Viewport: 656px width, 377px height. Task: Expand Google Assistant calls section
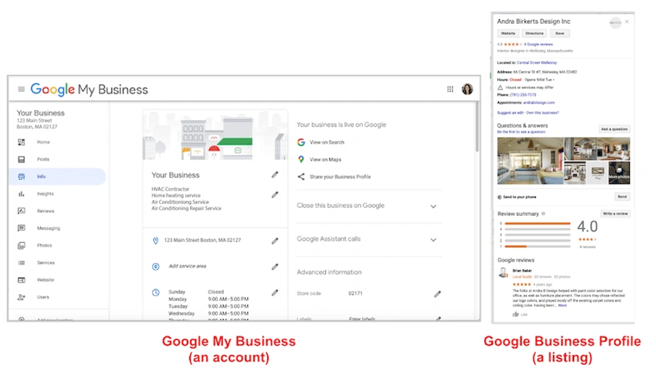pos(433,240)
